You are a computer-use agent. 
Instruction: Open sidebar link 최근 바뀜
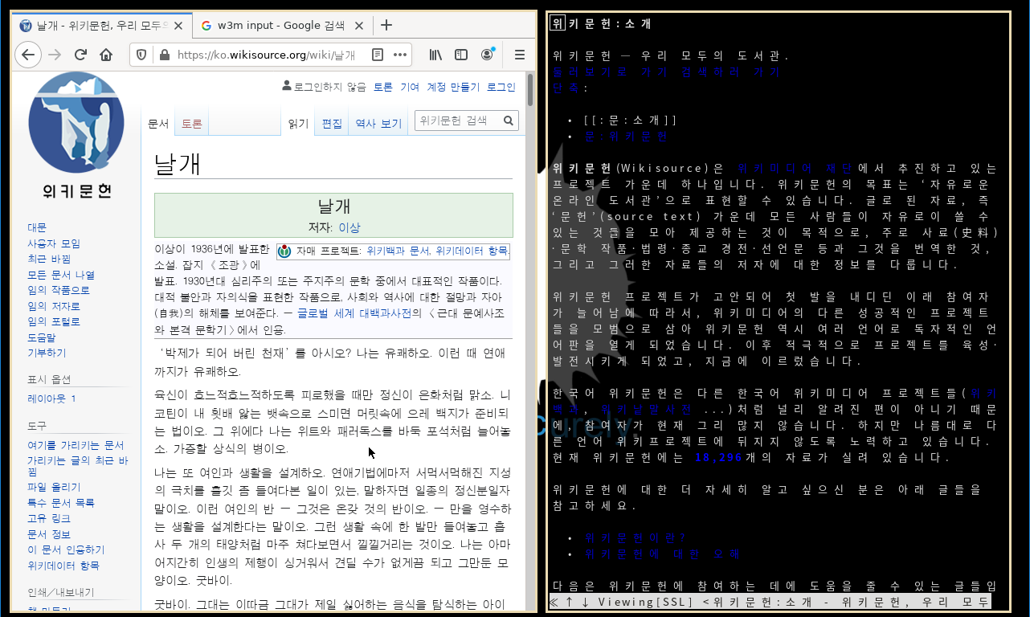coord(49,259)
